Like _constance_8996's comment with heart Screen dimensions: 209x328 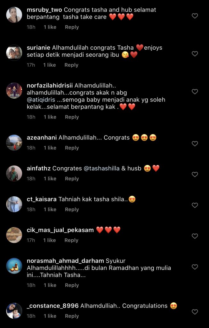195,312
